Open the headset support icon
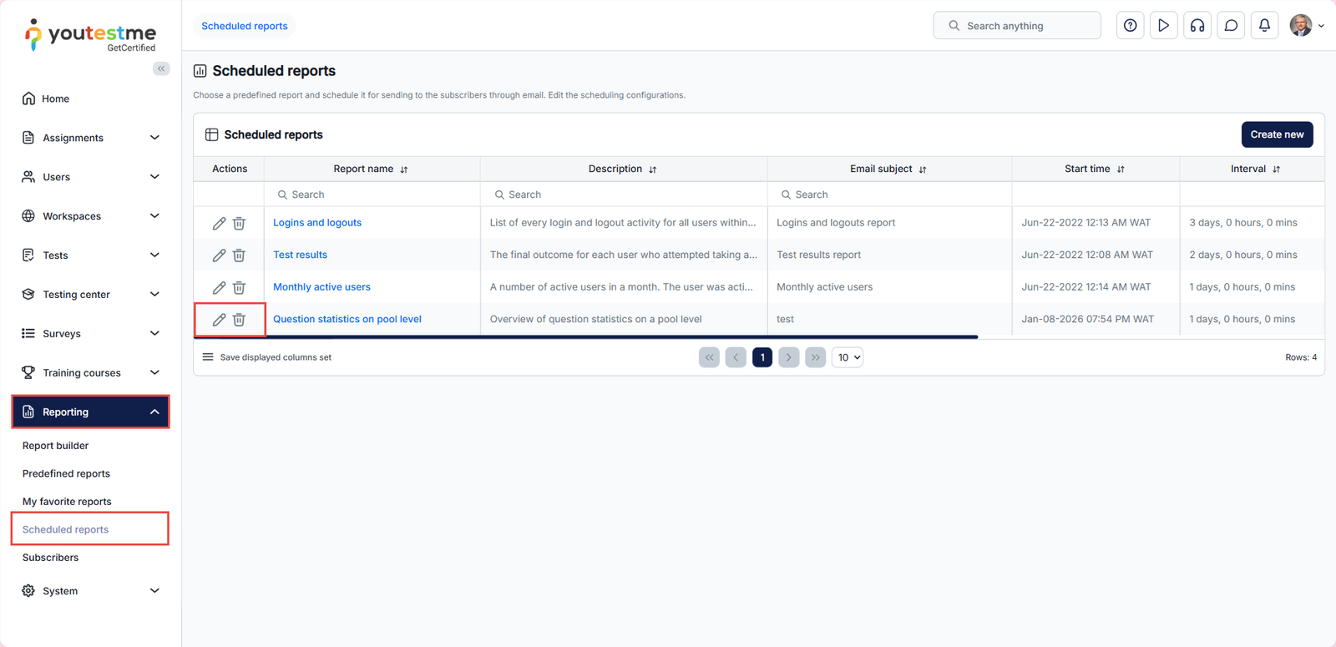Screen dimensions: 1336x647 (1197, 26)
